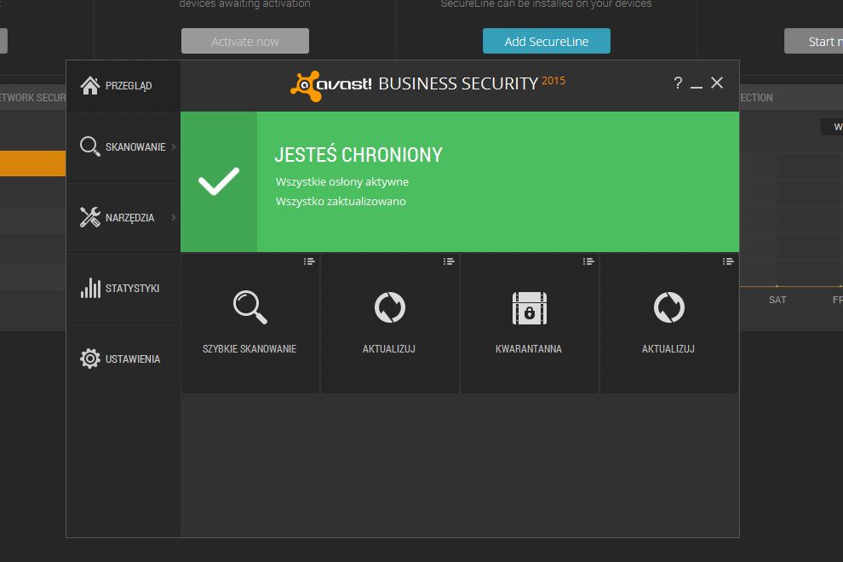Click the Przegląd house icon
The height and width of the screenshot is (562, 843).
pyautogui.click(x=89, y=85)
